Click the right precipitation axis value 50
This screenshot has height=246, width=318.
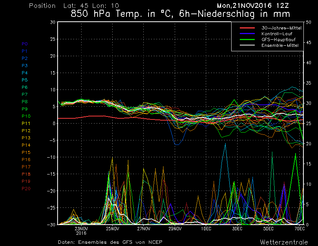pyautogui.click(x=309, y=22)
